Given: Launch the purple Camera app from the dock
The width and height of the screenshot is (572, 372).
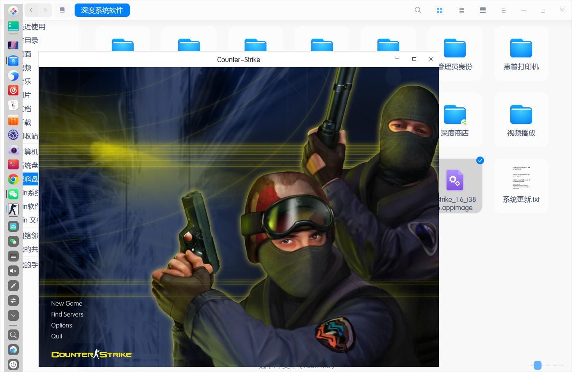Looking at the screenshot, I should (x=13, y=150).
